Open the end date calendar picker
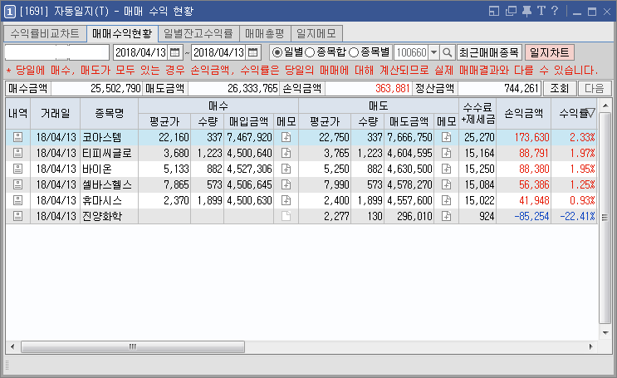The image size is (617, 378). pyautogui.click(x=253, y=52)
